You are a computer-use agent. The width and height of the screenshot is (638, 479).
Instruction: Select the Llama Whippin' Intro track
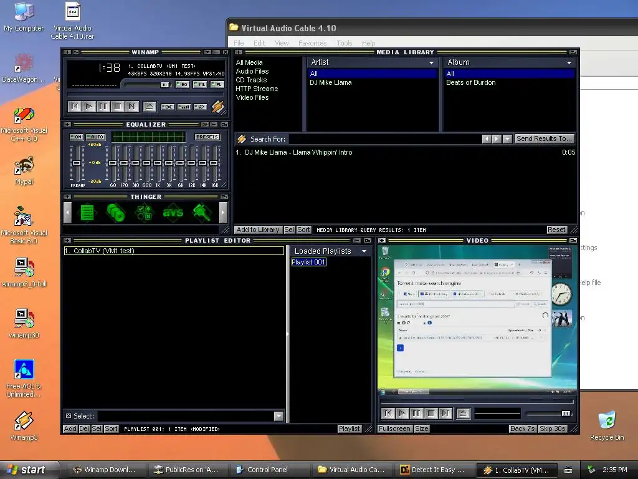[x=405, y=152]
